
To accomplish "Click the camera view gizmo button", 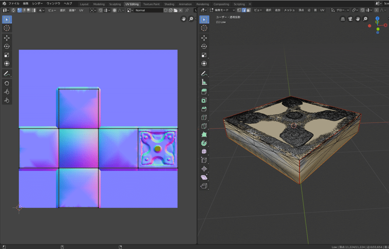I will click(x=350, y=19).
